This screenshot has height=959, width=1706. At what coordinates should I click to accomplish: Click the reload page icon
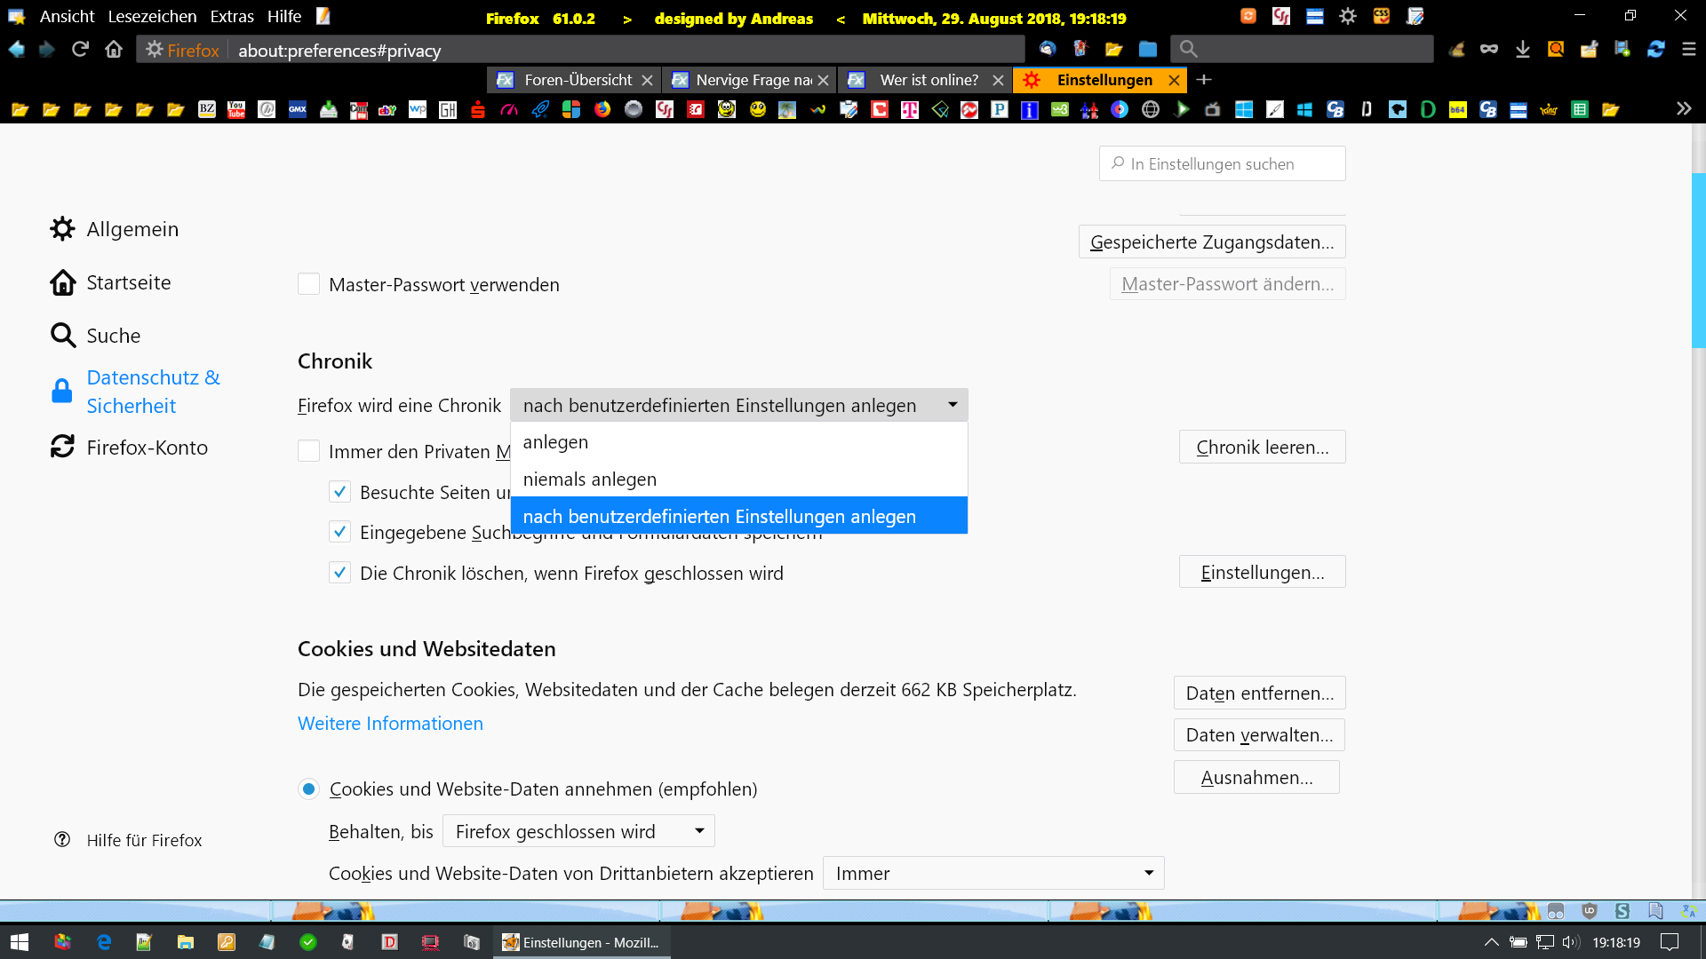click(80, 50)
